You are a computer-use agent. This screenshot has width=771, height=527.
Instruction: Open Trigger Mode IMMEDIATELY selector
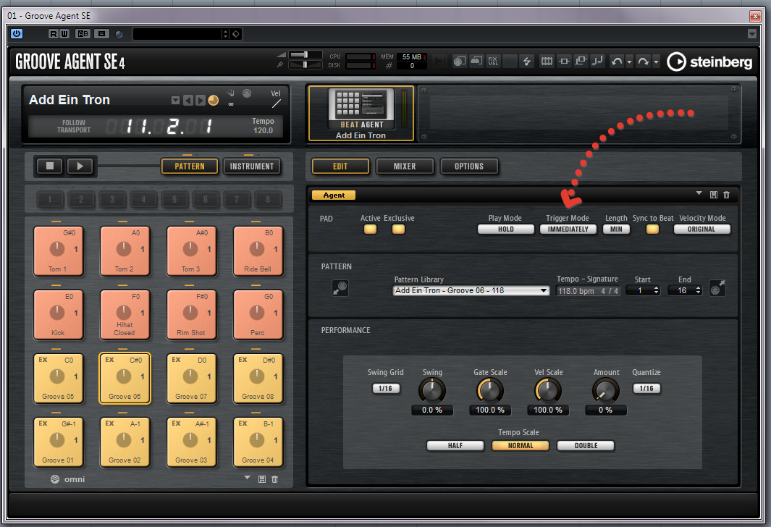[568, 229]
